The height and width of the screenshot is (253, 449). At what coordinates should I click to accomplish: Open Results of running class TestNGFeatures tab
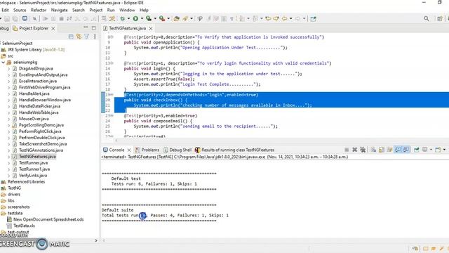[234, 150]
